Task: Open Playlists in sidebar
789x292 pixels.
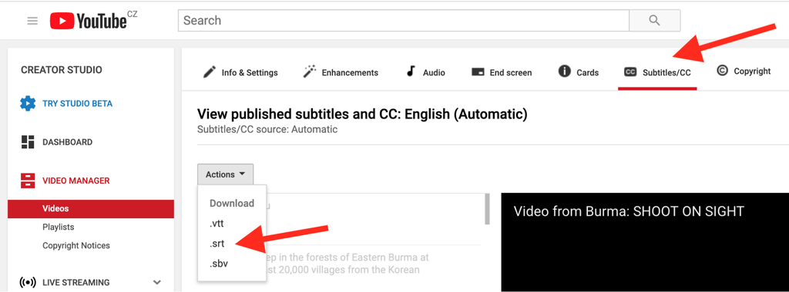Action: (x=59, y=227)
